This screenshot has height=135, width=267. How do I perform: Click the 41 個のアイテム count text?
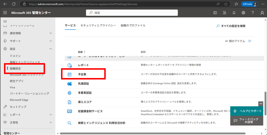pos(235,41)
